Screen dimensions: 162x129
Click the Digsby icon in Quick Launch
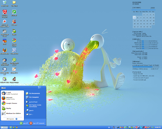click(14, 127)
